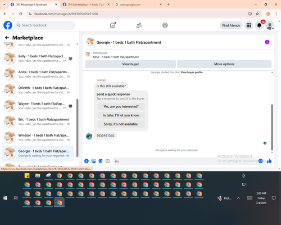Open a new Chrome tab

[169, 4]
